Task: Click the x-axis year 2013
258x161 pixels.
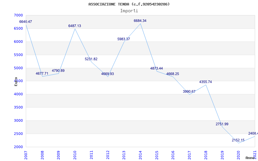Action: (124, 155)
